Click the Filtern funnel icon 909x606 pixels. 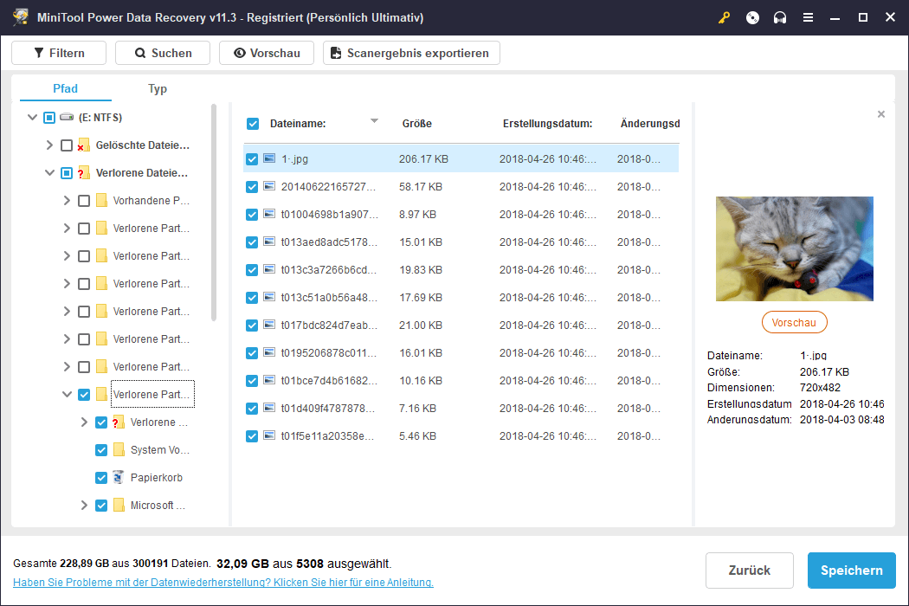38,53
